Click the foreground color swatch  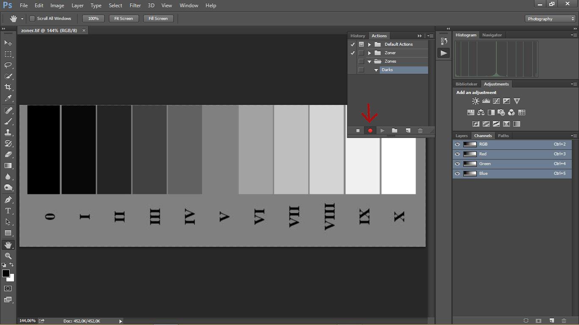pos(6,273)
